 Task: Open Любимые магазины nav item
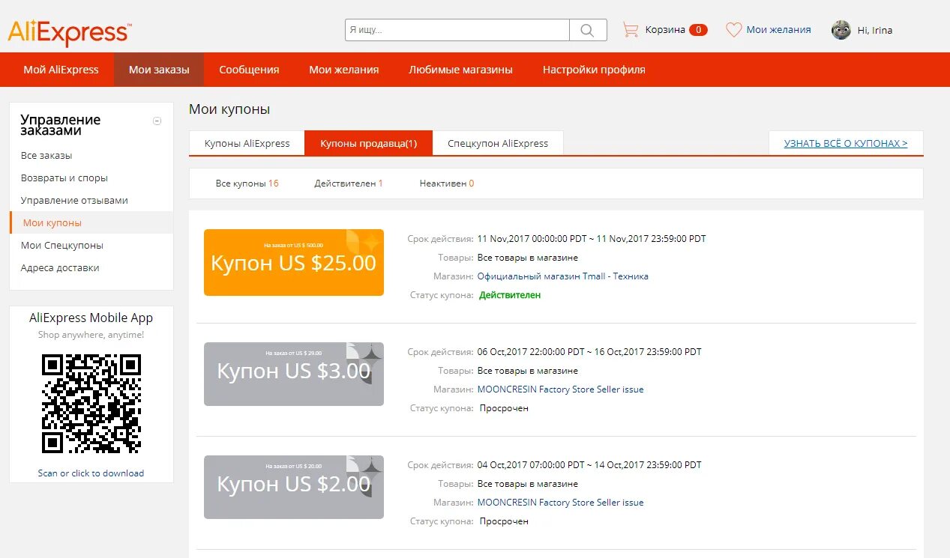point(460,70)
